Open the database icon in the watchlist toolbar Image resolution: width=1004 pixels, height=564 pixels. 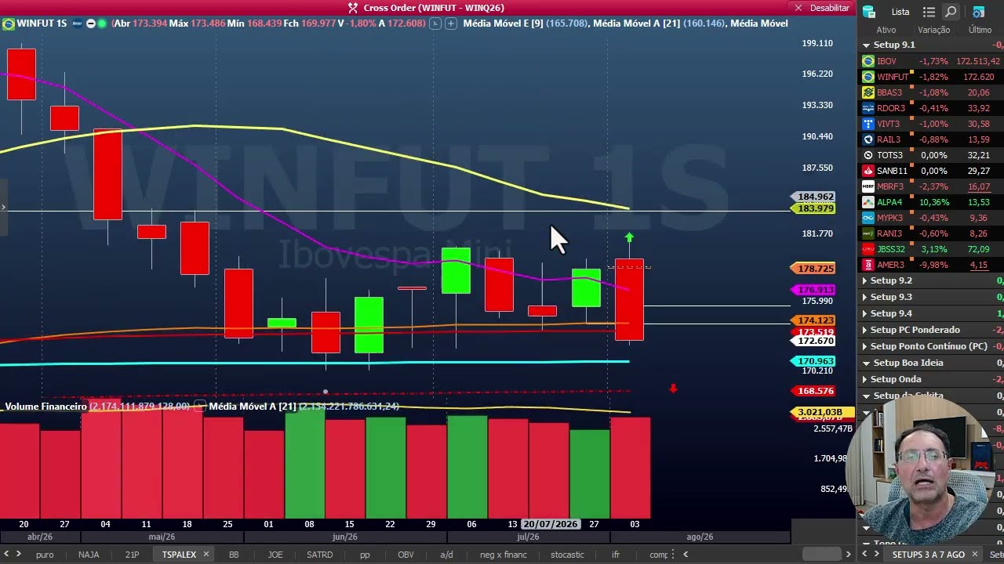(x=869, y=12)
